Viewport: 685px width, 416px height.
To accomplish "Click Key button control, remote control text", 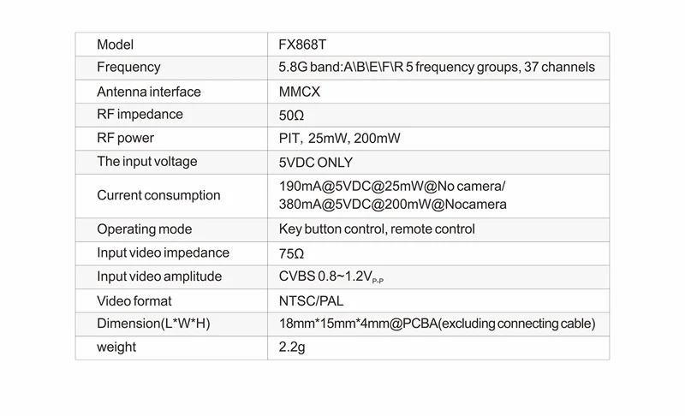I will click(x=377, y=229).
